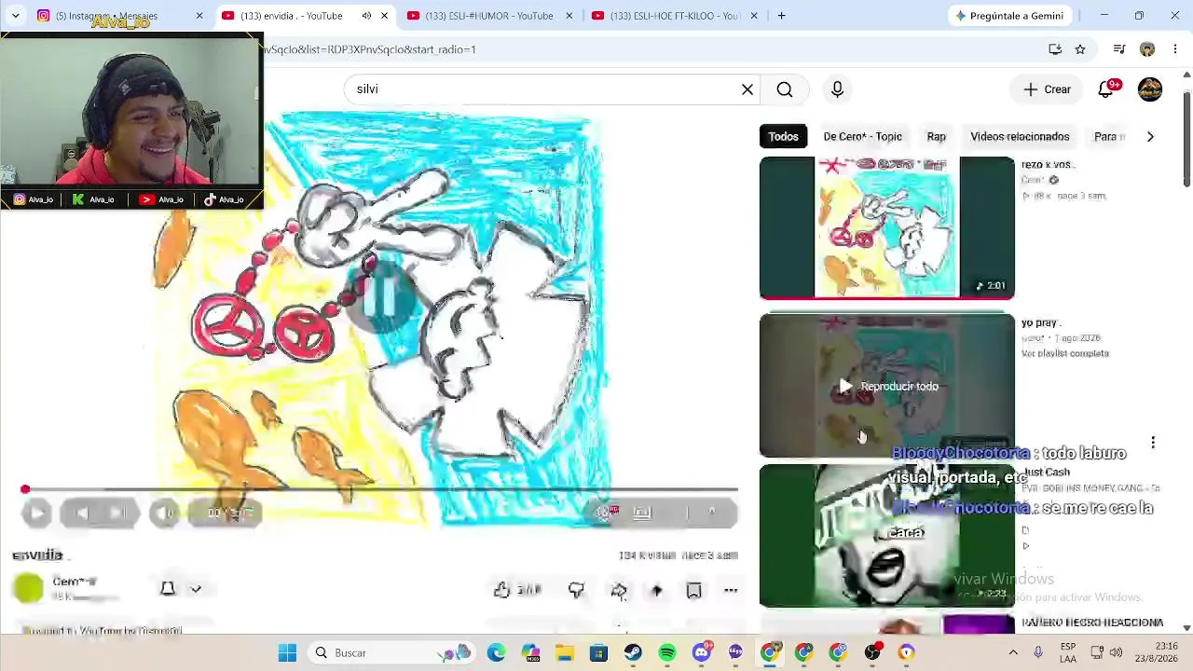This screenshot has width=1193, height=671.
Task: Open the Windows Start menu
Action: click(x=287, y=653)
